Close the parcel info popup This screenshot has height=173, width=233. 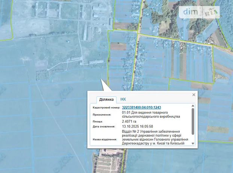[x=194, y=95]
